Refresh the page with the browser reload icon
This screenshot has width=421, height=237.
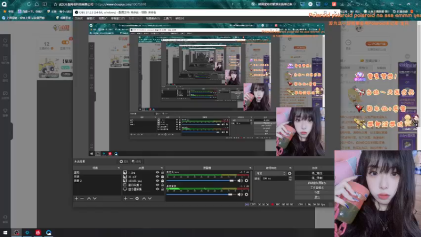[28, 4]
